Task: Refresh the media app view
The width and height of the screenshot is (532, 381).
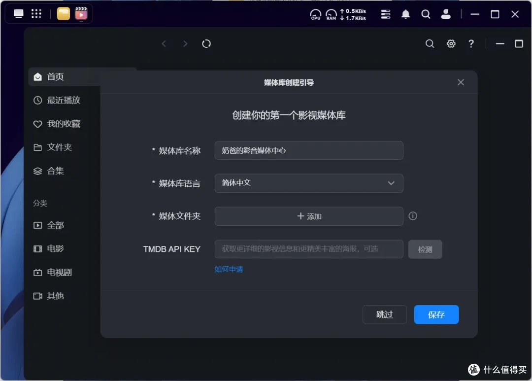Action: click(206, 44)
